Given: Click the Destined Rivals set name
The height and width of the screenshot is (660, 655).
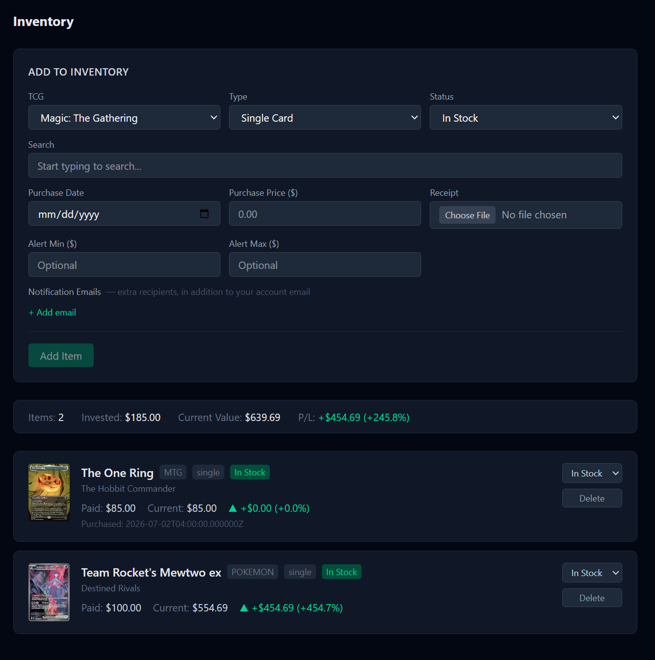Looking at the screenshot, I should [110, 588].
